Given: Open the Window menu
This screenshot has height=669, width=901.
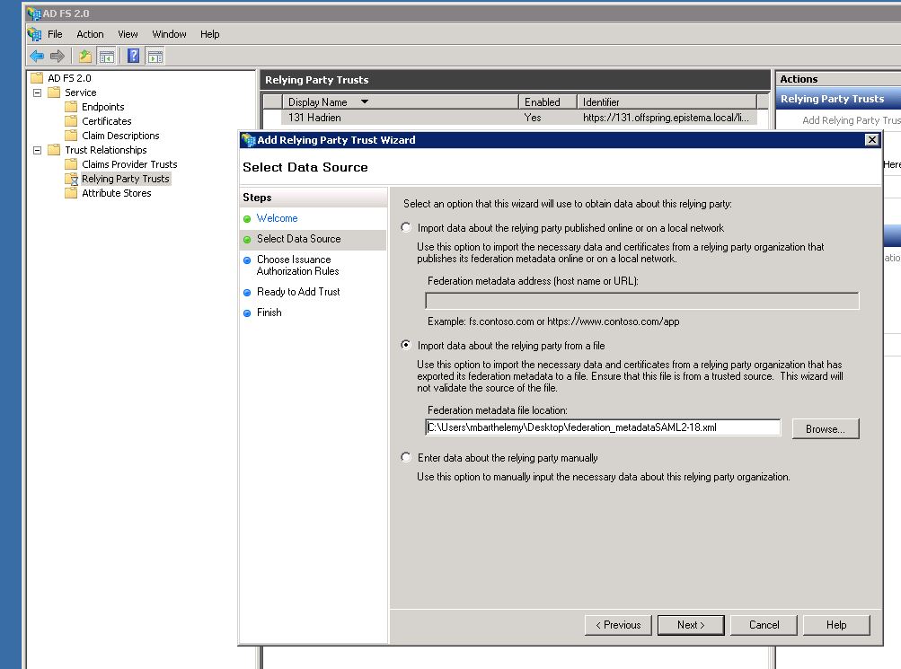Looking at the screenshot, I should click(x=169, y=34).
